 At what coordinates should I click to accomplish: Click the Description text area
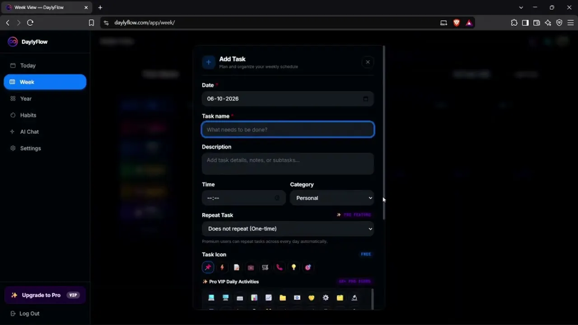pos(288,163)
